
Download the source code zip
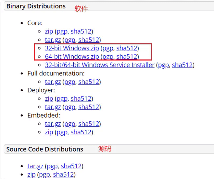coord(31,175)
